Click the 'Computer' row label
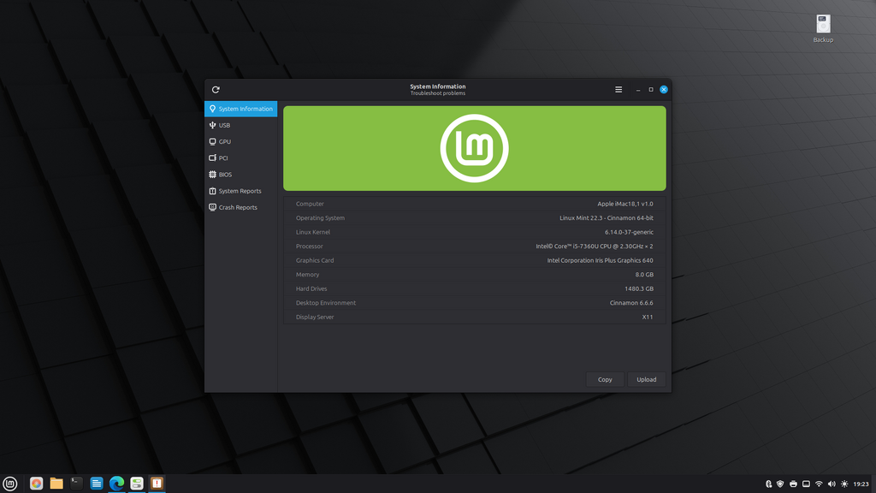 (310, 204)
